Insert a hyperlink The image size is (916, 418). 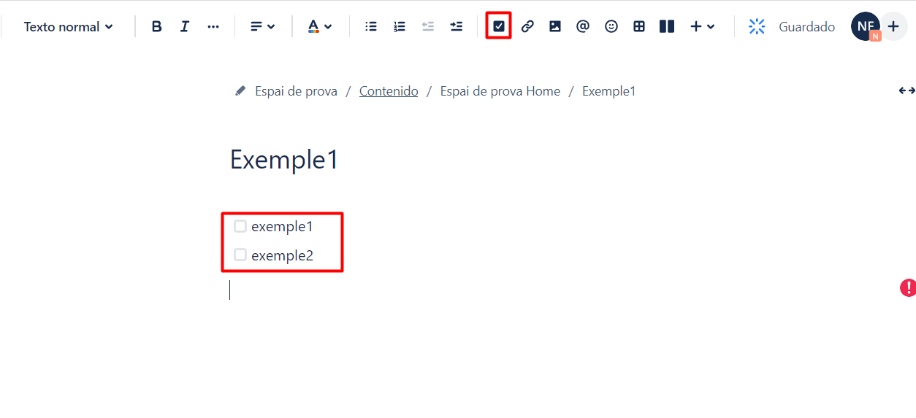tap(527, 26)
